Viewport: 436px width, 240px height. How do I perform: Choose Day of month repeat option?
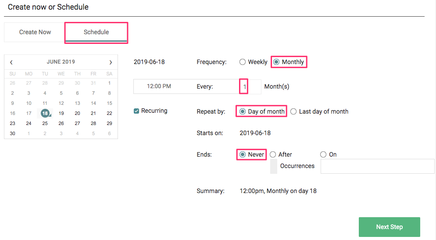point(243,111)
